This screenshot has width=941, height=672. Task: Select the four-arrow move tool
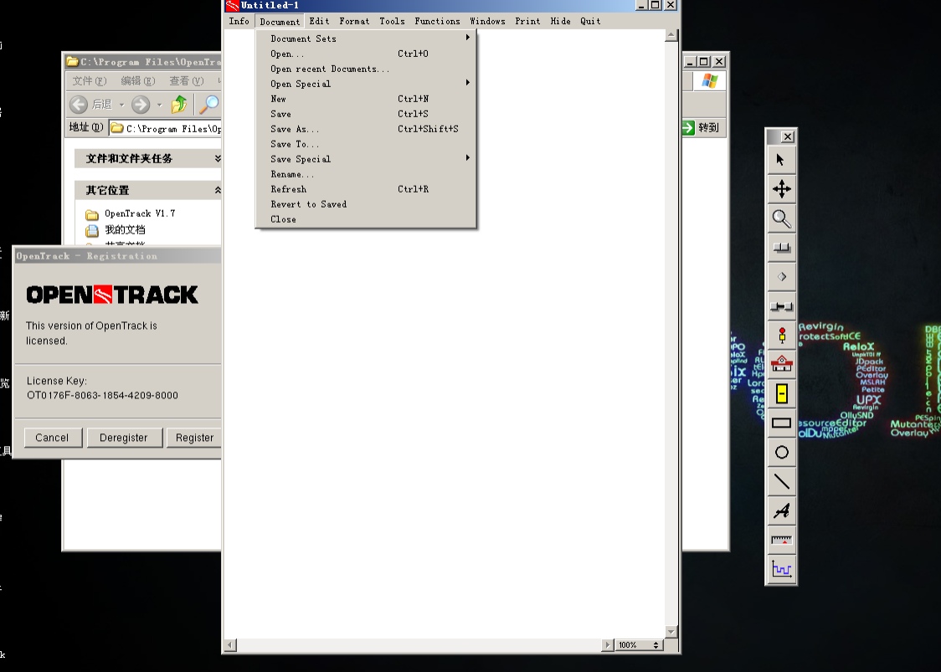781,189
